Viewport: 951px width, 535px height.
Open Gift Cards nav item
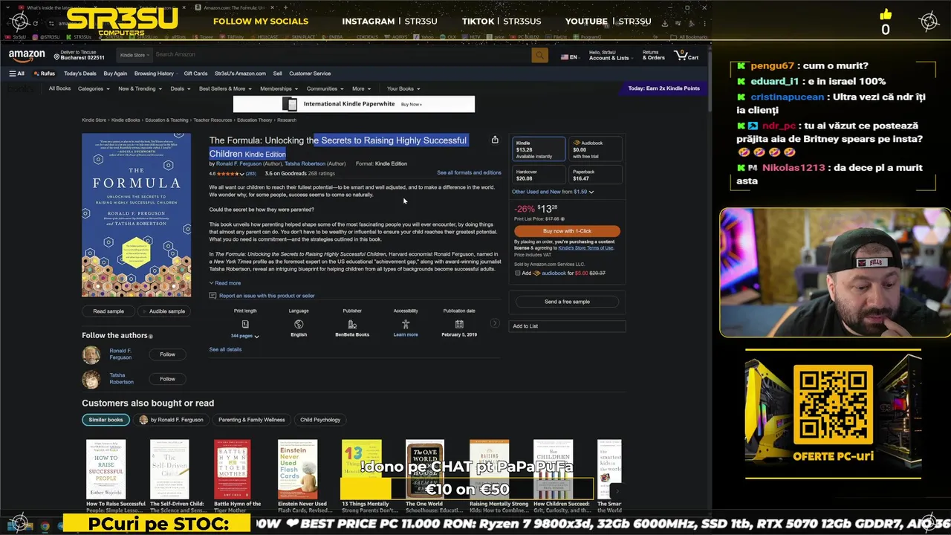tap(195, 74)
